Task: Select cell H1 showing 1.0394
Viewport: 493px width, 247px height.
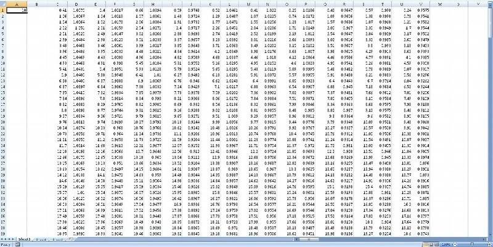Action: coord(153,10)
